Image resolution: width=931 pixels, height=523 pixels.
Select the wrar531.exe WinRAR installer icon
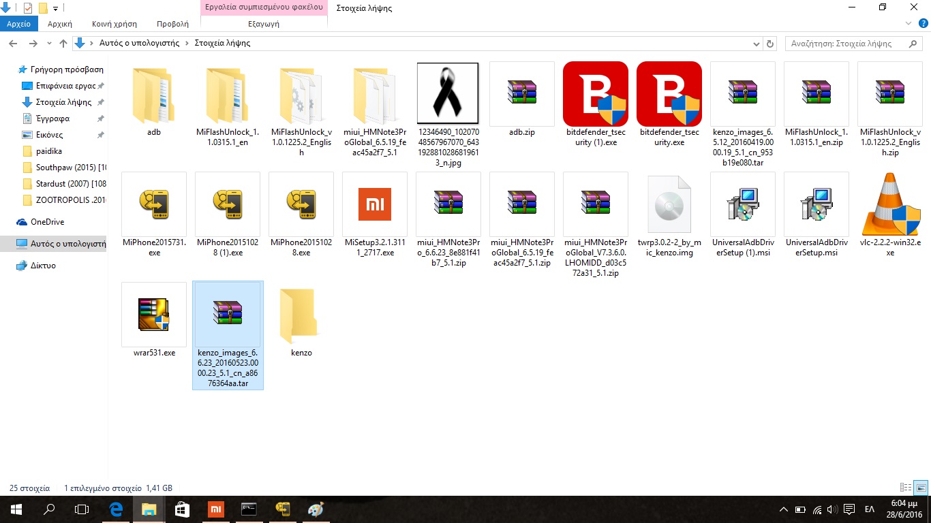point(154,315)
